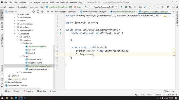Image resolution: width=179 pixels, height=100 pixels.
Task: Select External Libraries in the project tree
Action: click(x=15, y=82)
